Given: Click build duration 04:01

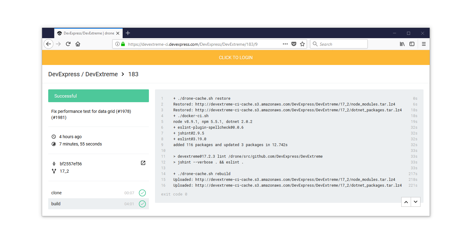Looking at the screenshot, I should point(129,204).
